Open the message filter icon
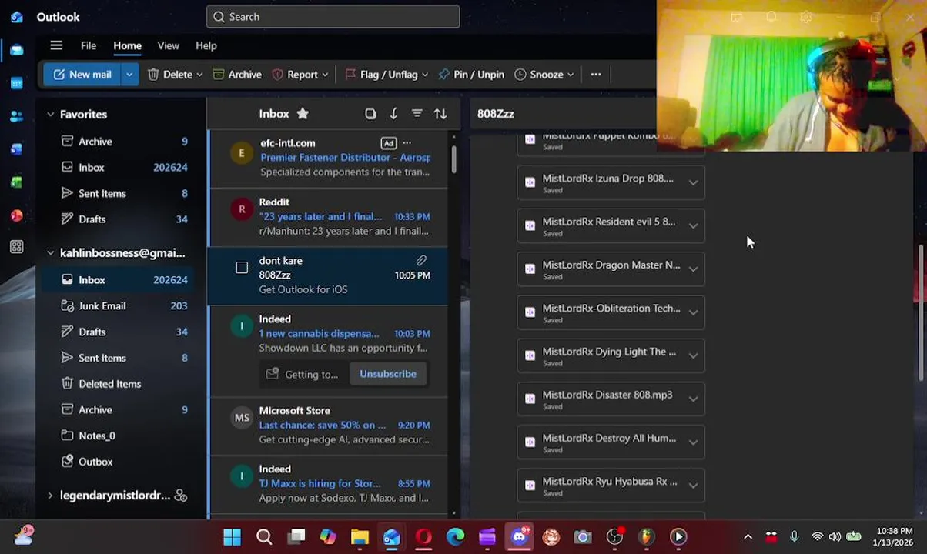The height and width of the screenshot is (554, 927). (417, 114)
